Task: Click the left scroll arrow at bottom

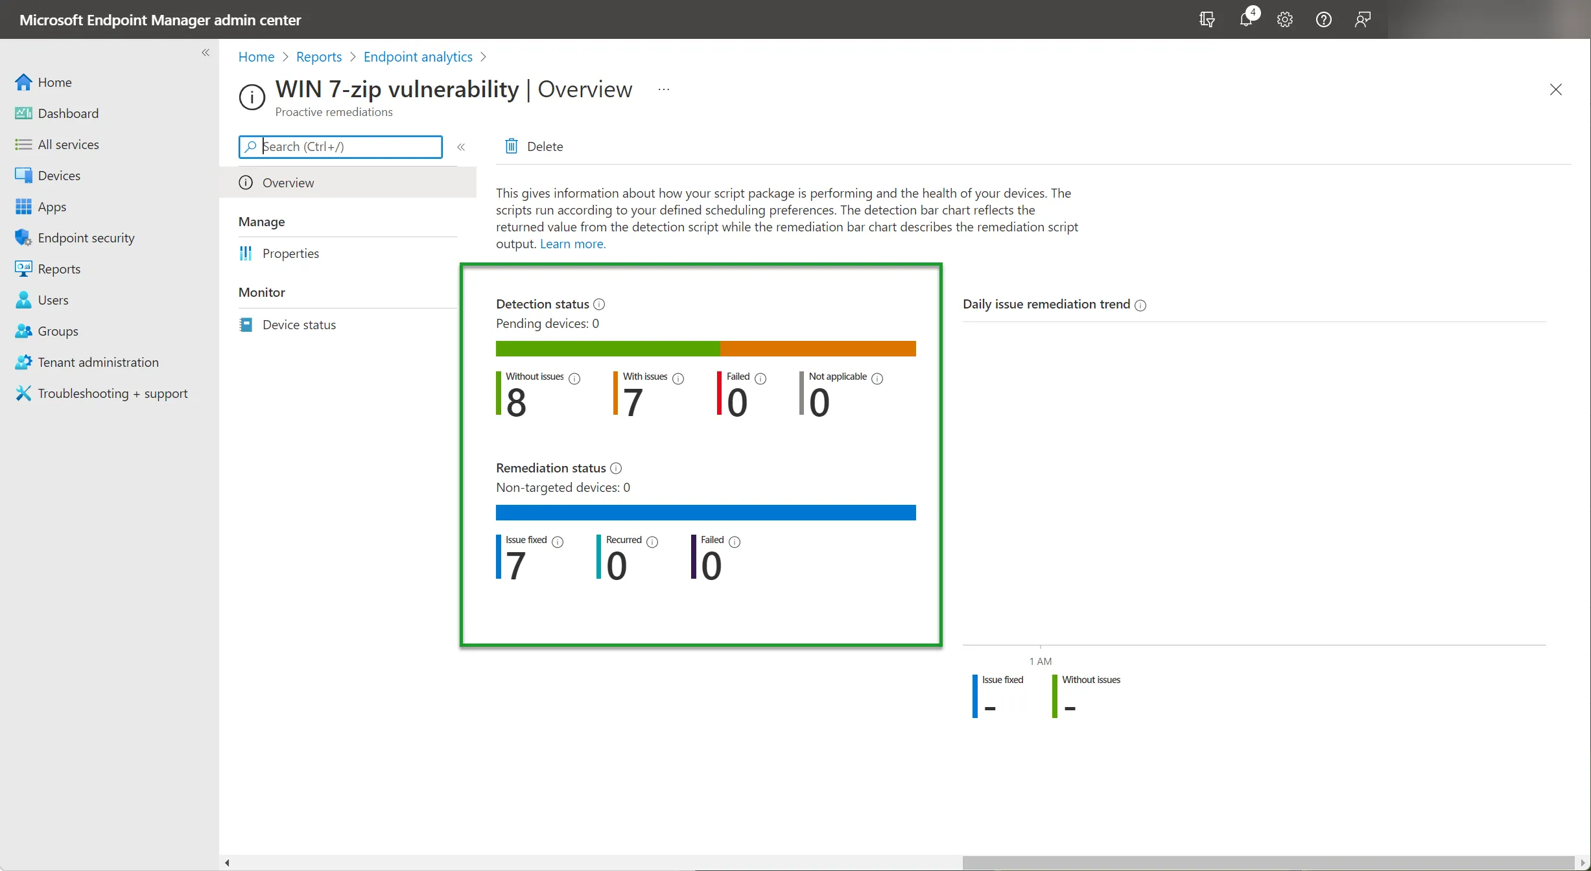Action: point(227,863)
